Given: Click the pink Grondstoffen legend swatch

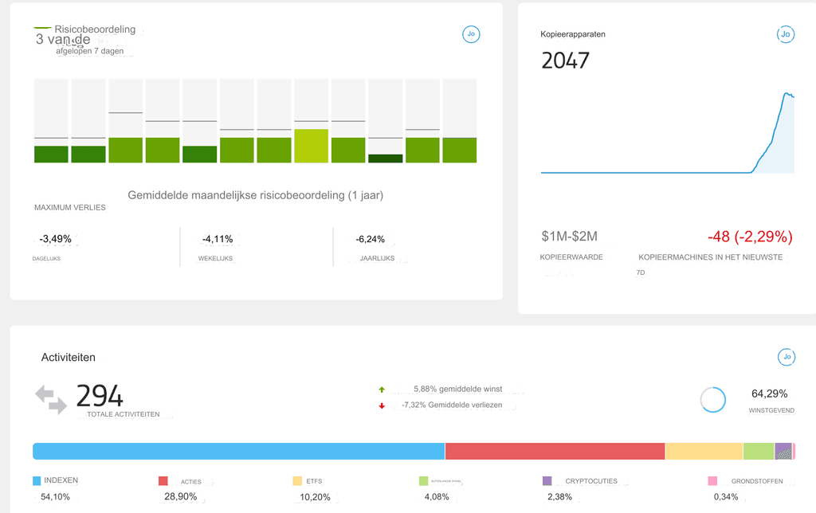Looking at the screenshot, I should [x=712, y=481].
